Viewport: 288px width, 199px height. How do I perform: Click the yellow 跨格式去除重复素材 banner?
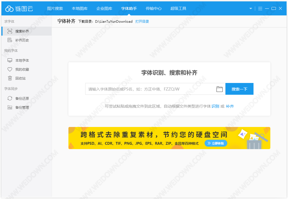169,138
